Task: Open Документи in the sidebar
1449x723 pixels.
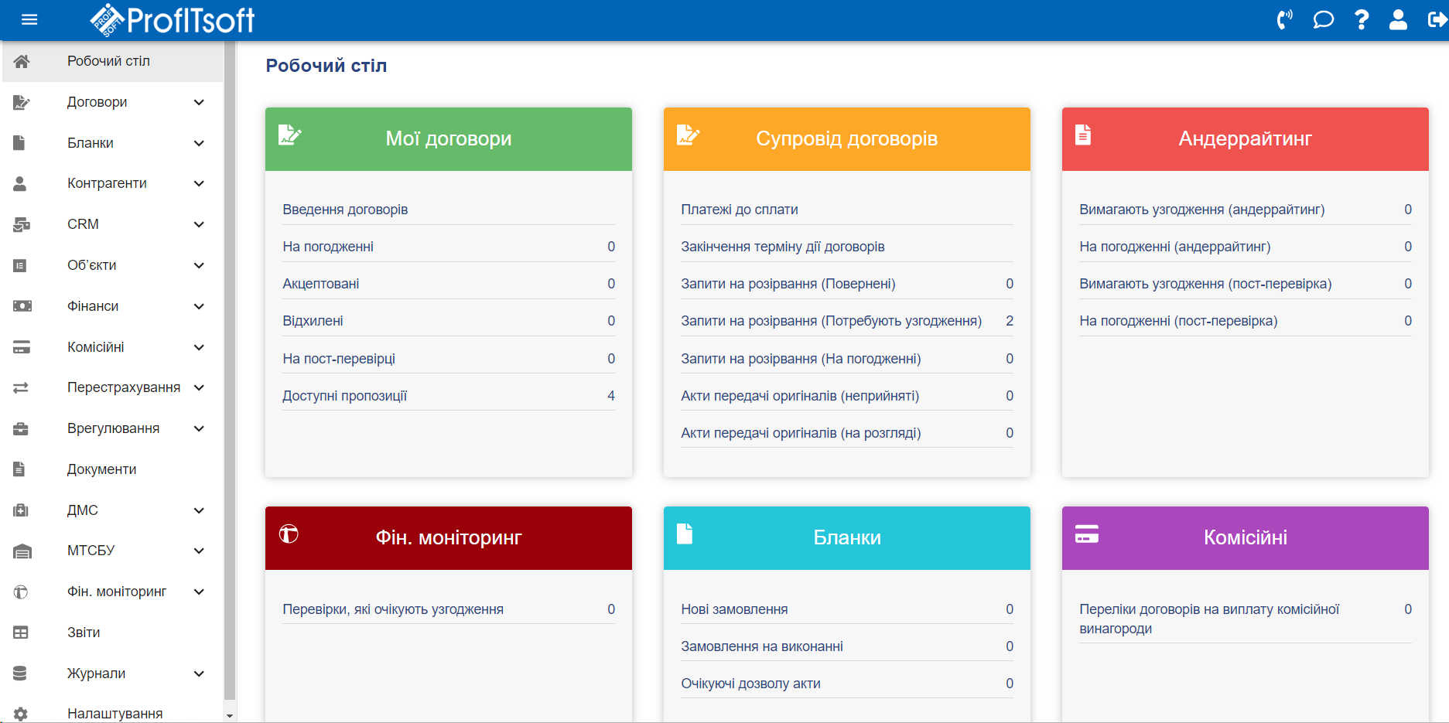Action: (101, 469)
